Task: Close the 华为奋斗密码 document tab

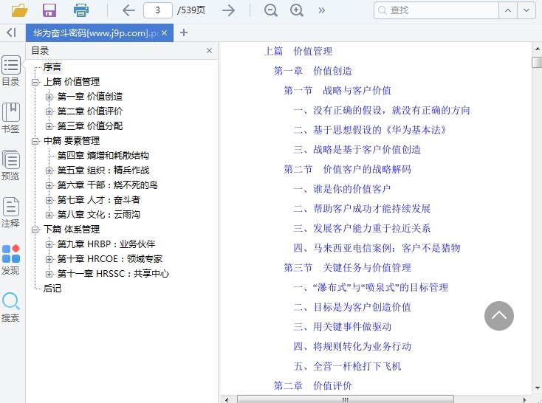Action: 164,32
